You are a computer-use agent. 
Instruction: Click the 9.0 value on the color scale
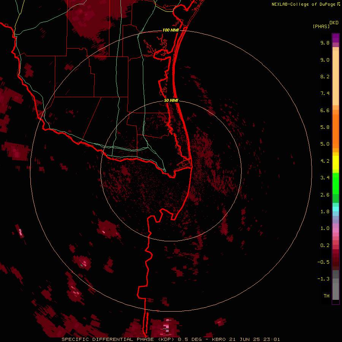tap(325, 60)
